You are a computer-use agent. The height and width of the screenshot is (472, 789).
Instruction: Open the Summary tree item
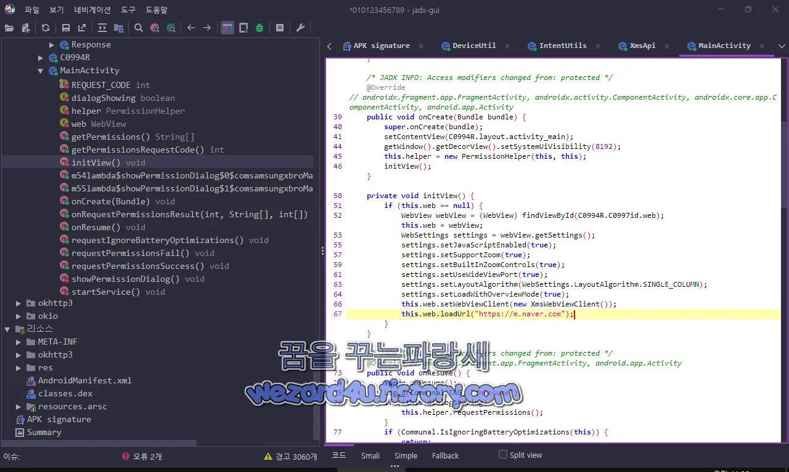(x=44, y=432)
